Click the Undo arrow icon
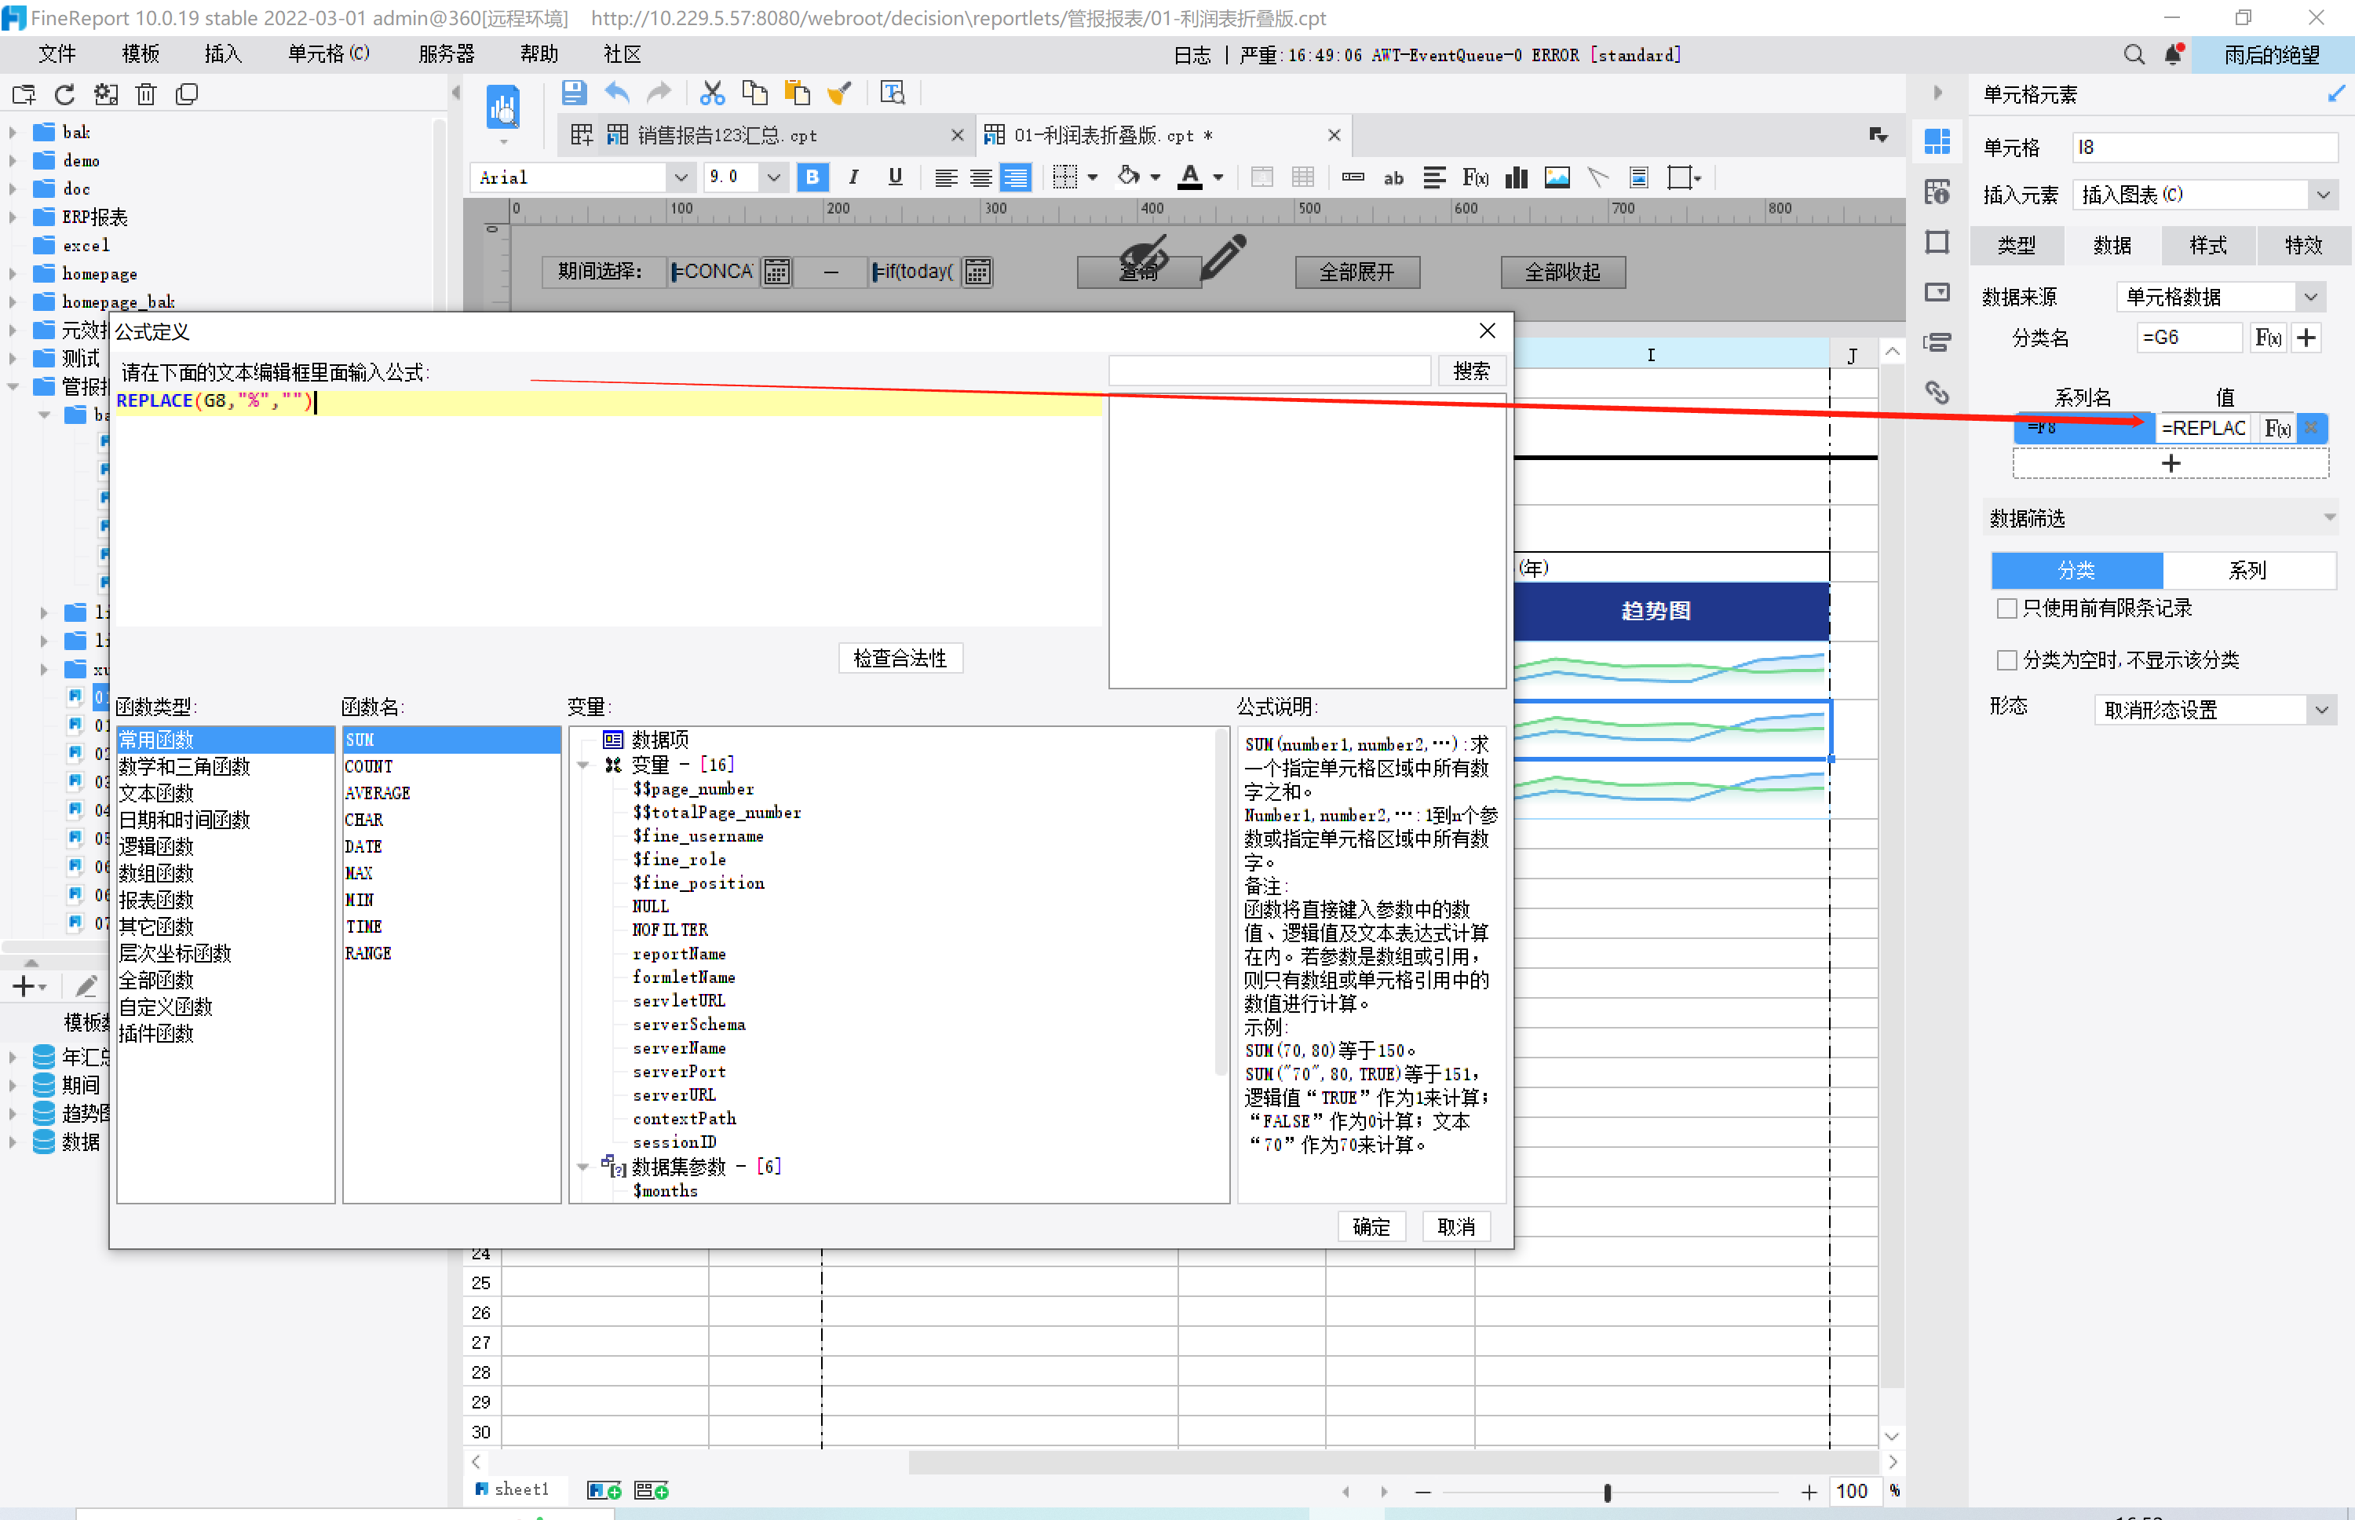 [617, 93]
